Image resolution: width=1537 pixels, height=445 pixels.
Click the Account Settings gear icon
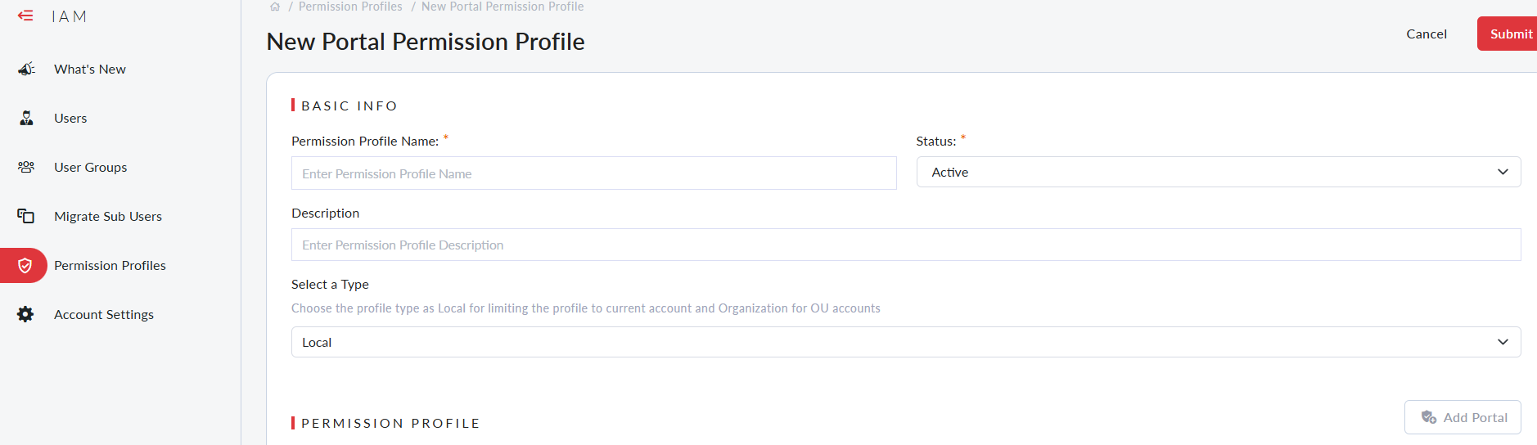(x=26, y=314)
